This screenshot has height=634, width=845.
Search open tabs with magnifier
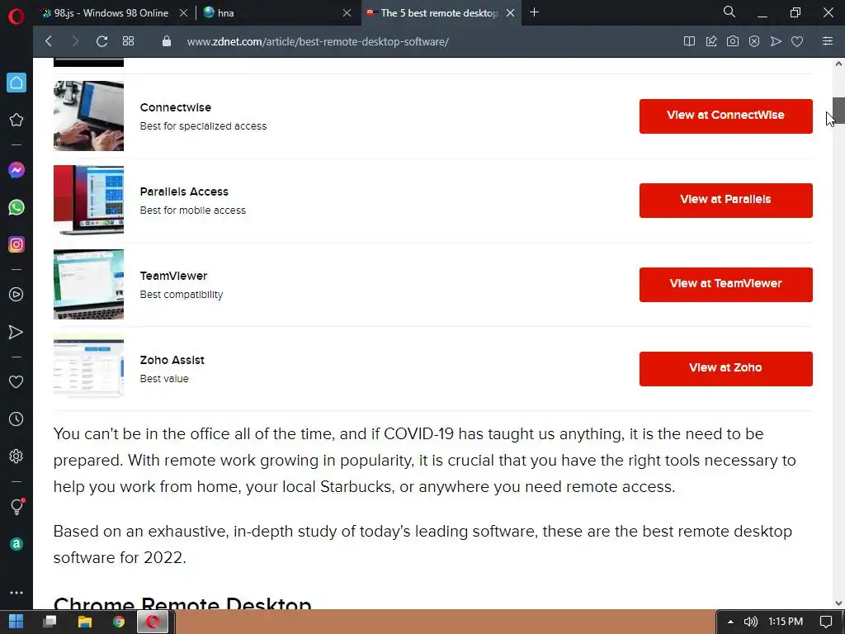click(729, 12)
